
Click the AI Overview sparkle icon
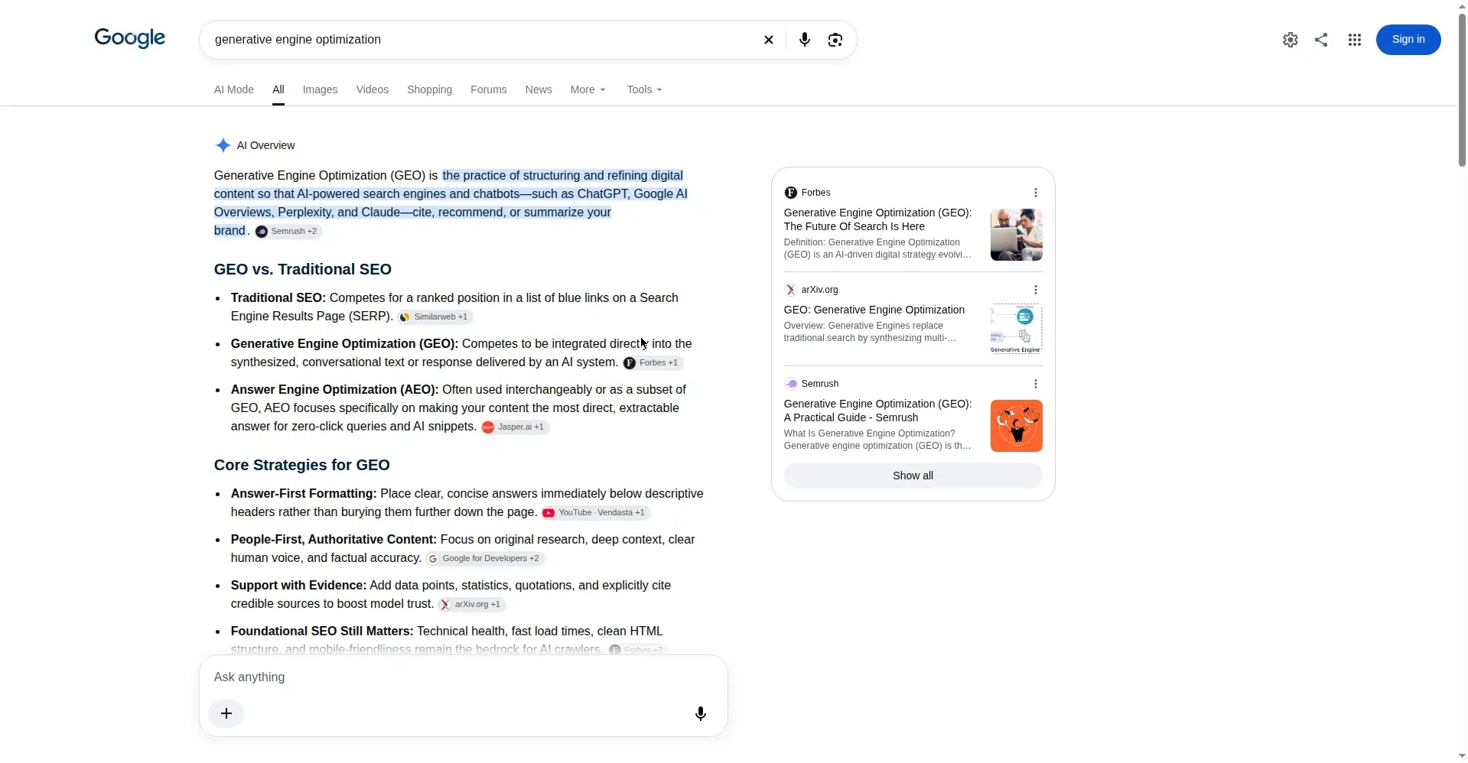coord(223,145)
